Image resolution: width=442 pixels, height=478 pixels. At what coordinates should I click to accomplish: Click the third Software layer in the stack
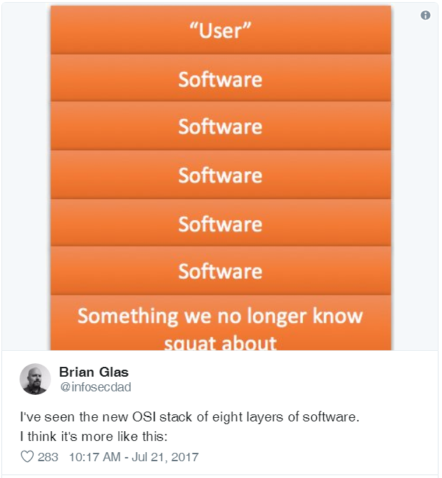(x=220, y=175)
